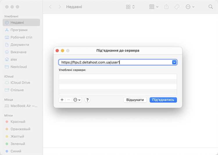Click the Відшукати button
The width and height of the screenshot is (218, 155).
(135, 100)
